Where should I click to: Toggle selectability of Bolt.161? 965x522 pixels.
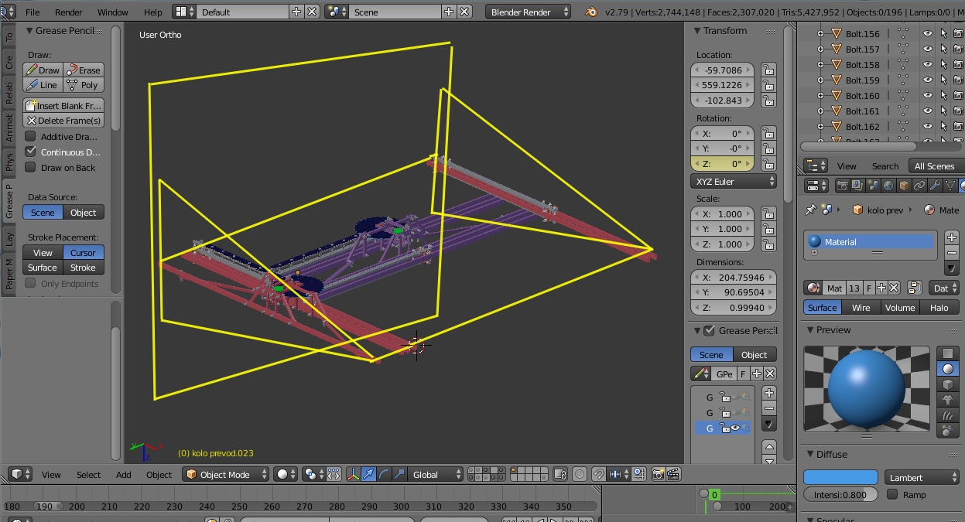(943, 111)
